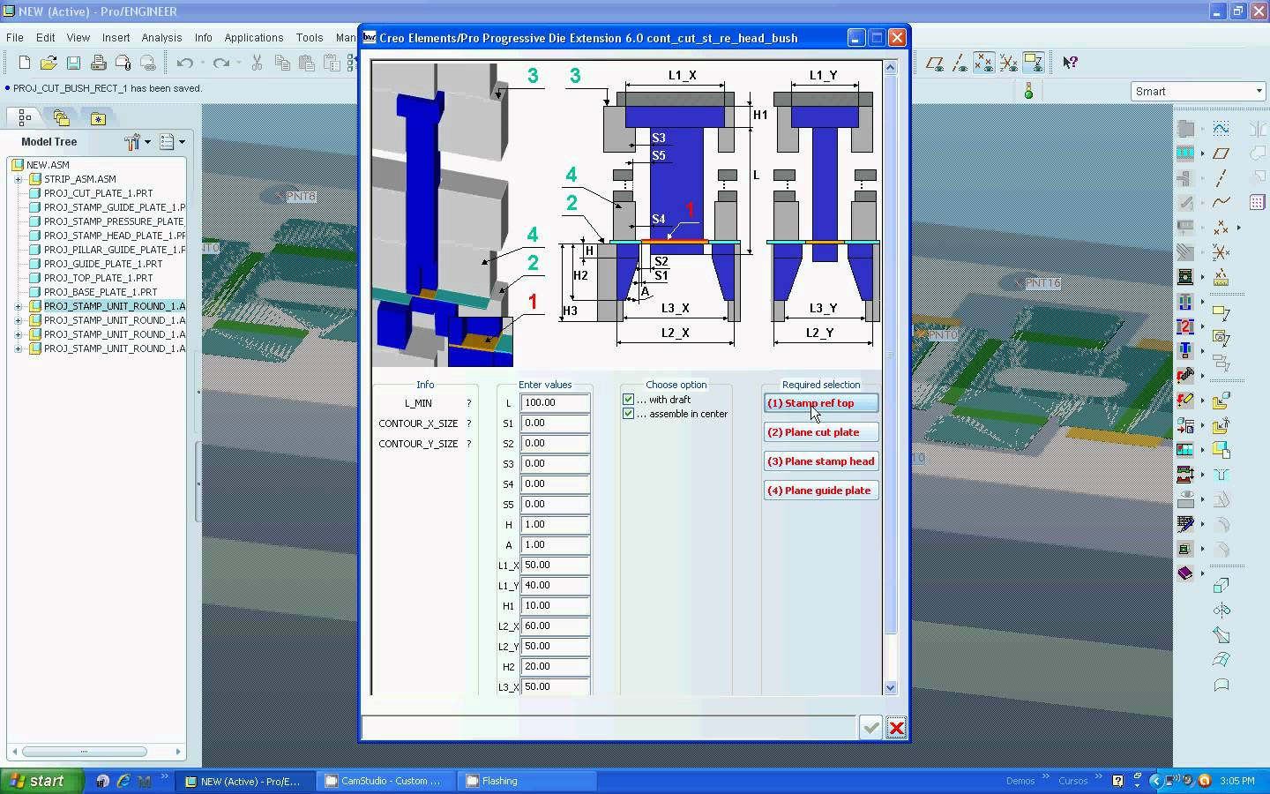Click the Undo arrow icon
Screen dimensions: 1270x794
click(x=184, y=63)
